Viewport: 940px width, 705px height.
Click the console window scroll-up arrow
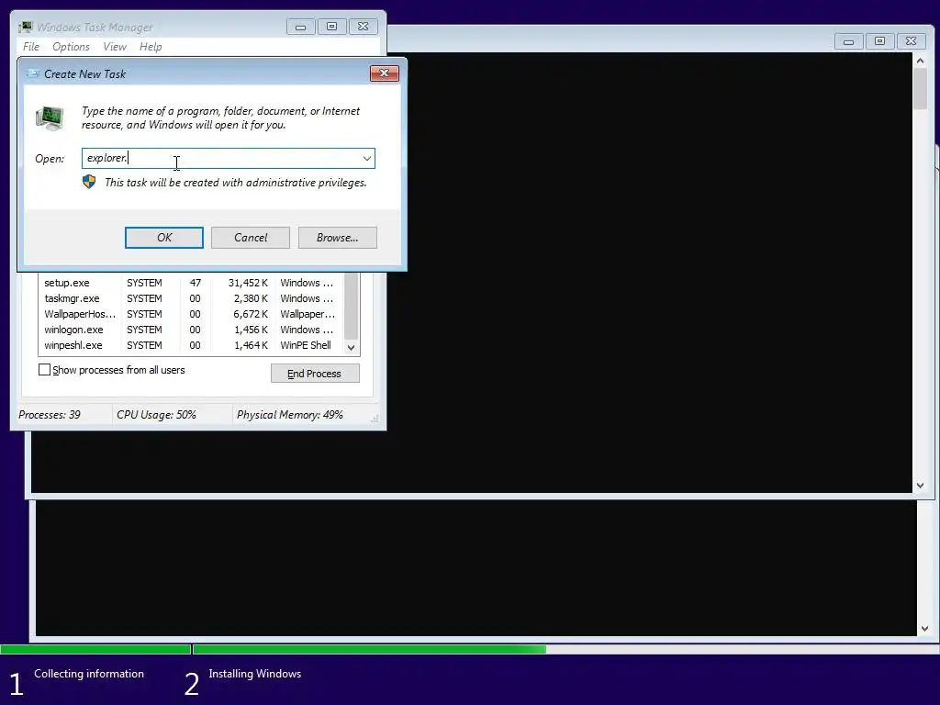[920, 60]
